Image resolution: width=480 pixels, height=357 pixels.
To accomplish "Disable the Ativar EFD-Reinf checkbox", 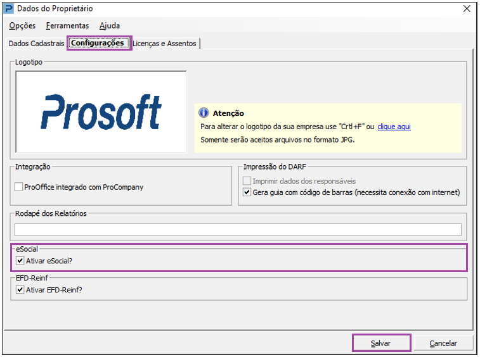I will (x=20, y=290).
